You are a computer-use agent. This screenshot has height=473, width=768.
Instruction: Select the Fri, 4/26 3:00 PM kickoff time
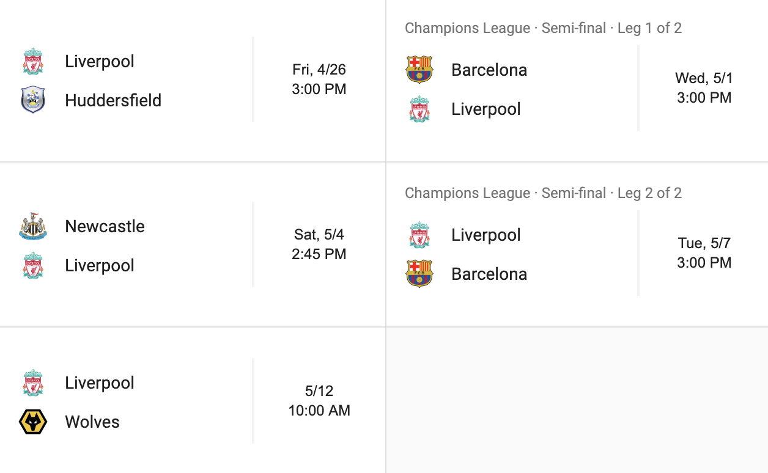coord(319,79)
